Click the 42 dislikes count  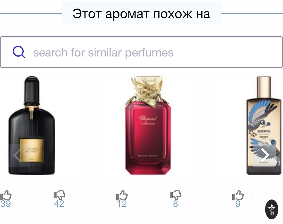[x=59, y=204]
